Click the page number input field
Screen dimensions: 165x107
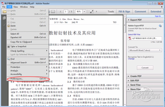(66, 11)
